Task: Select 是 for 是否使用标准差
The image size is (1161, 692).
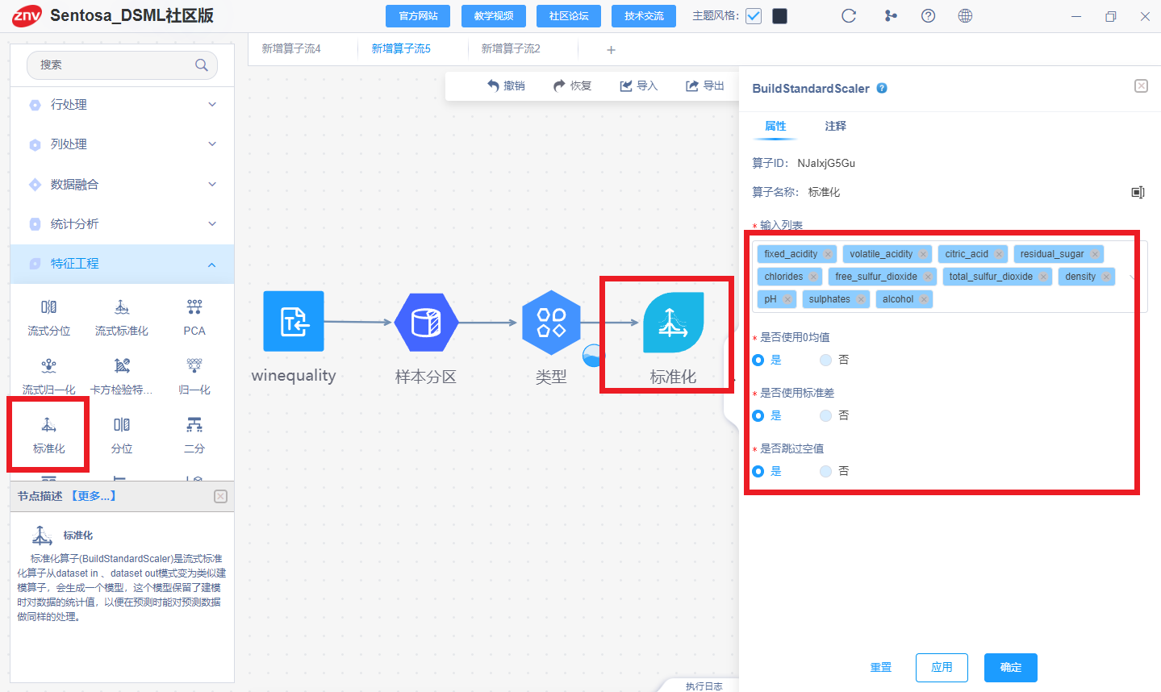Action: (758, 415)
